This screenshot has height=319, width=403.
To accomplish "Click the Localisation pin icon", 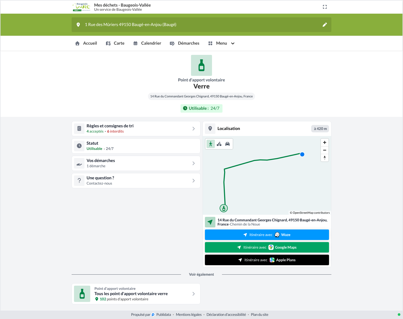I will [210, 129].
